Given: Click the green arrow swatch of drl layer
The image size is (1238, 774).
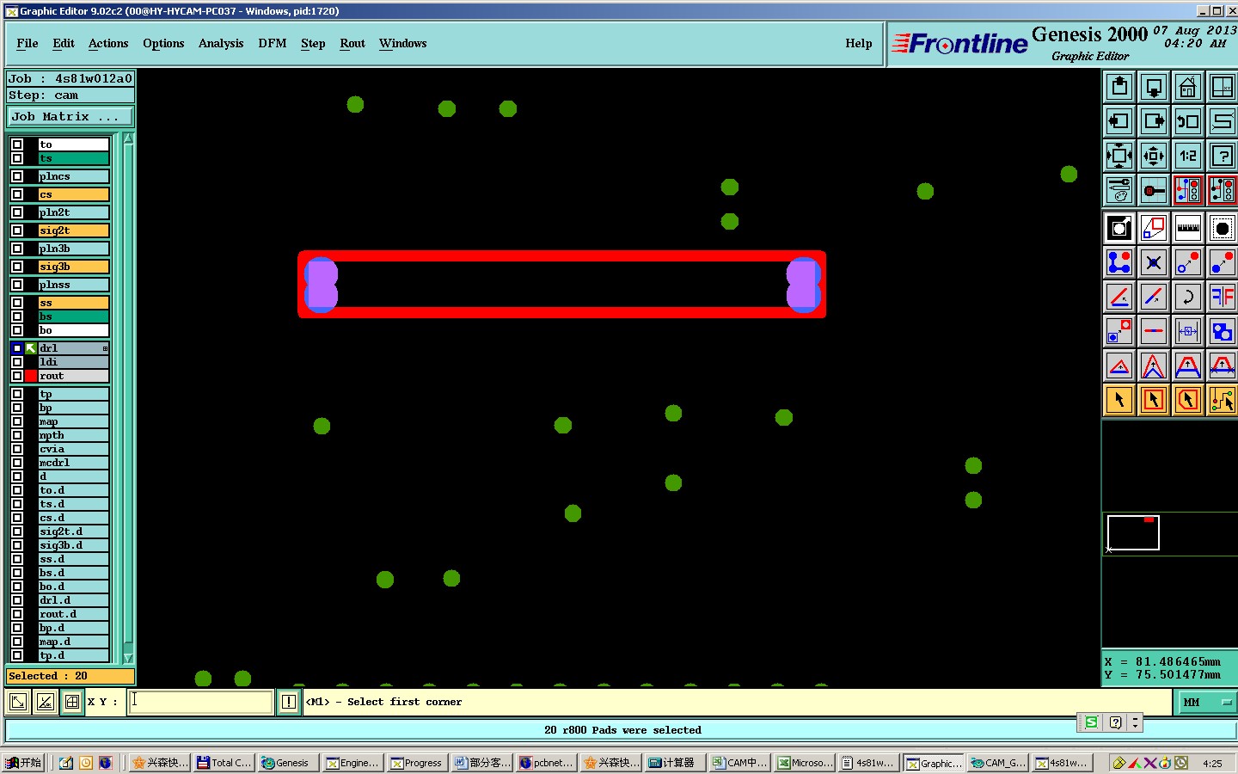Looking at the screenshot, I should click(31, 348).
